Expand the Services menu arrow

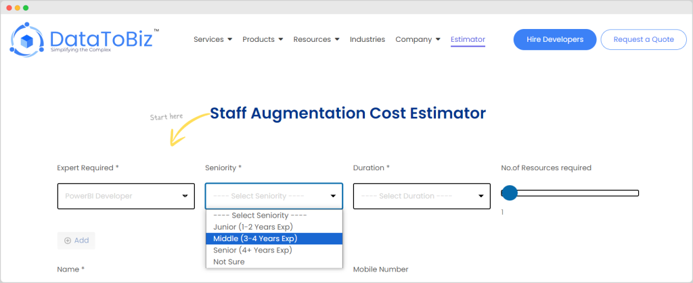click(229, 40)
